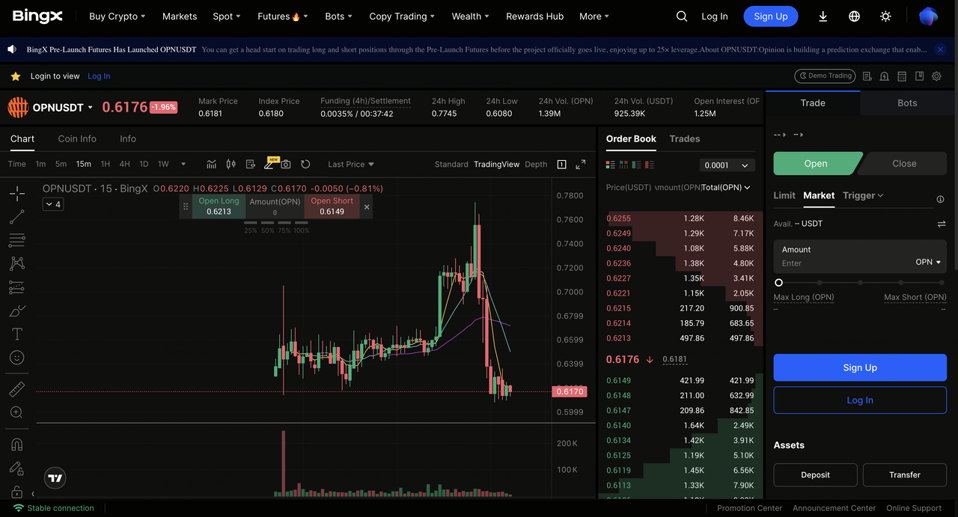The image size is (958, 517).
Task: Open the chart indicators icon
Action: [212, 164]
